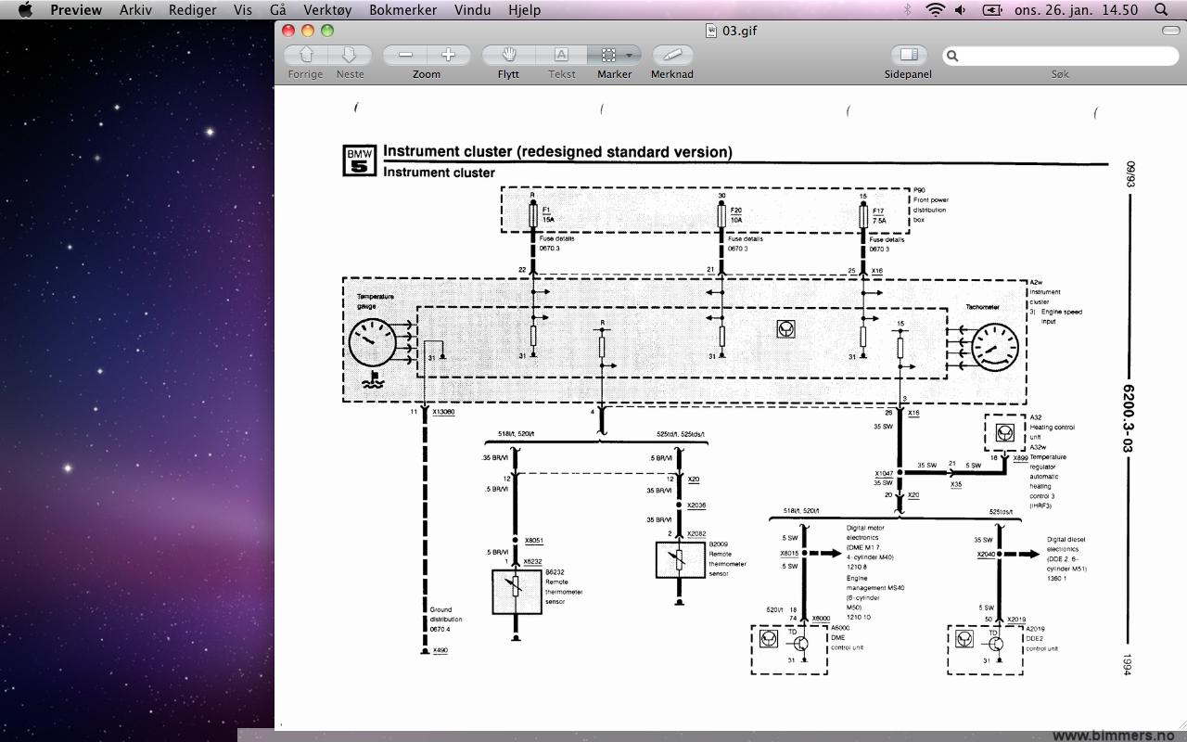Select the Tekst selection tool

pos(561,55)
